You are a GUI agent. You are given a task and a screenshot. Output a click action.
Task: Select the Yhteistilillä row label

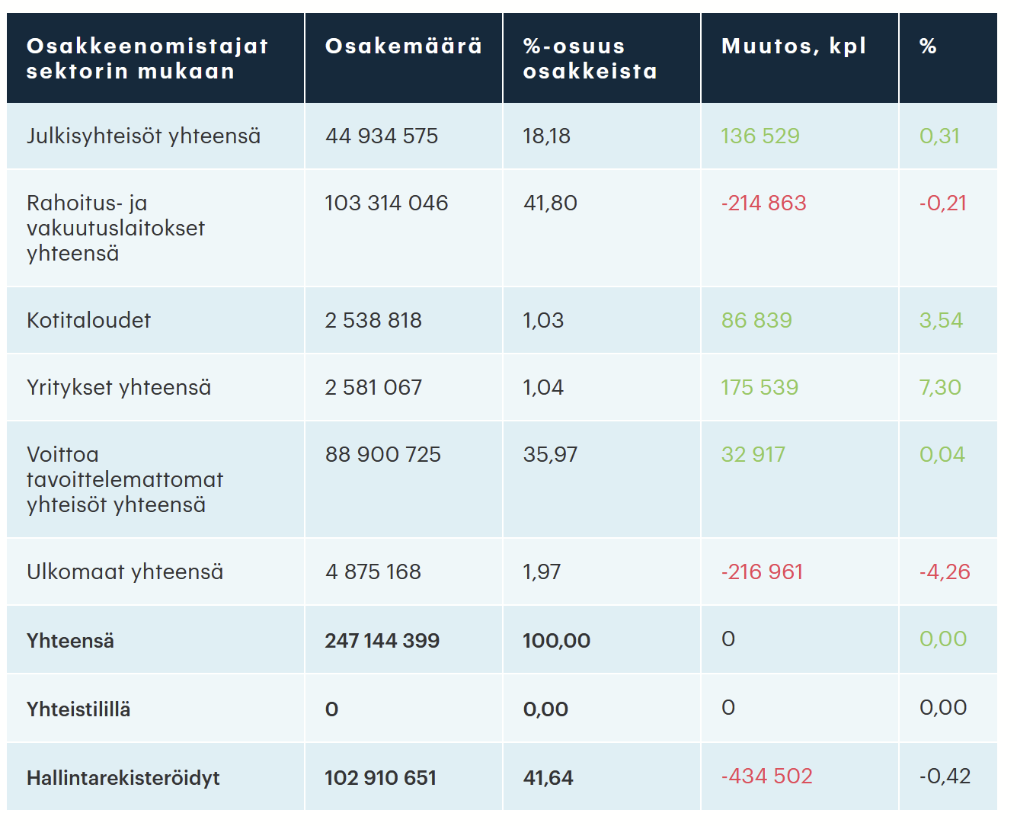(x=78, y=709)
